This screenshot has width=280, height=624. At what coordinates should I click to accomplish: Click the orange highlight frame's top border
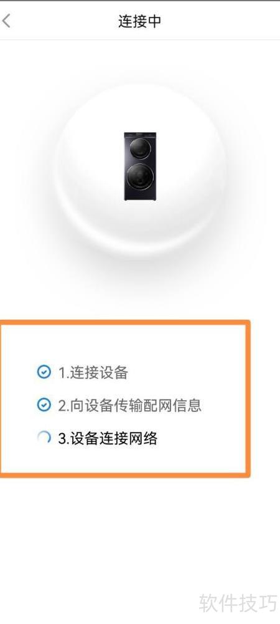pyautogui.click(x=124, y=323)
